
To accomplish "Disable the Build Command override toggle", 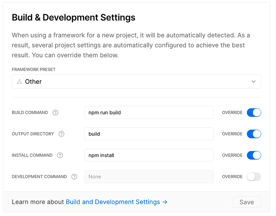I will [254, 113].
